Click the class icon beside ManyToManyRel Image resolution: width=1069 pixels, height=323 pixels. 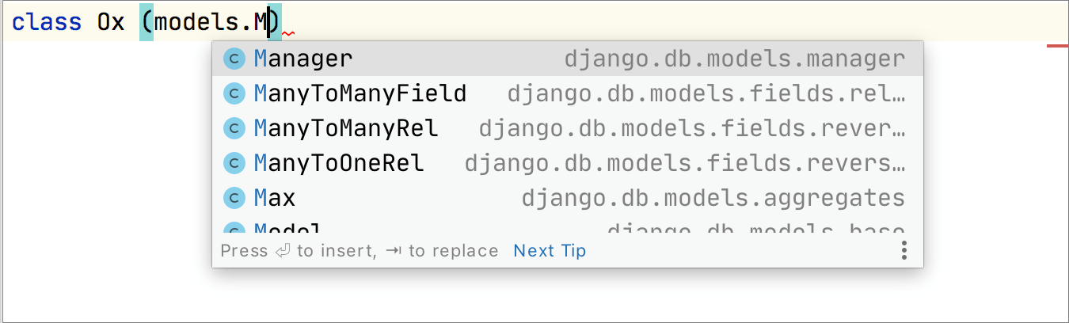click(x=234, y=128)
